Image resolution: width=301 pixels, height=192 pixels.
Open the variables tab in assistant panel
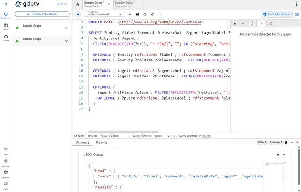244,23
